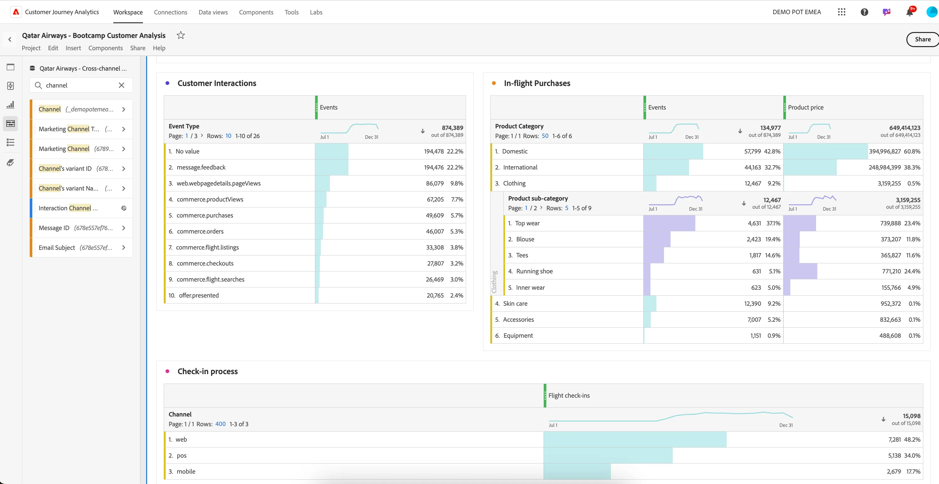This screenshot has width=939, height=484.
Task: Change Product Category rows count 50
Action: 545,136
